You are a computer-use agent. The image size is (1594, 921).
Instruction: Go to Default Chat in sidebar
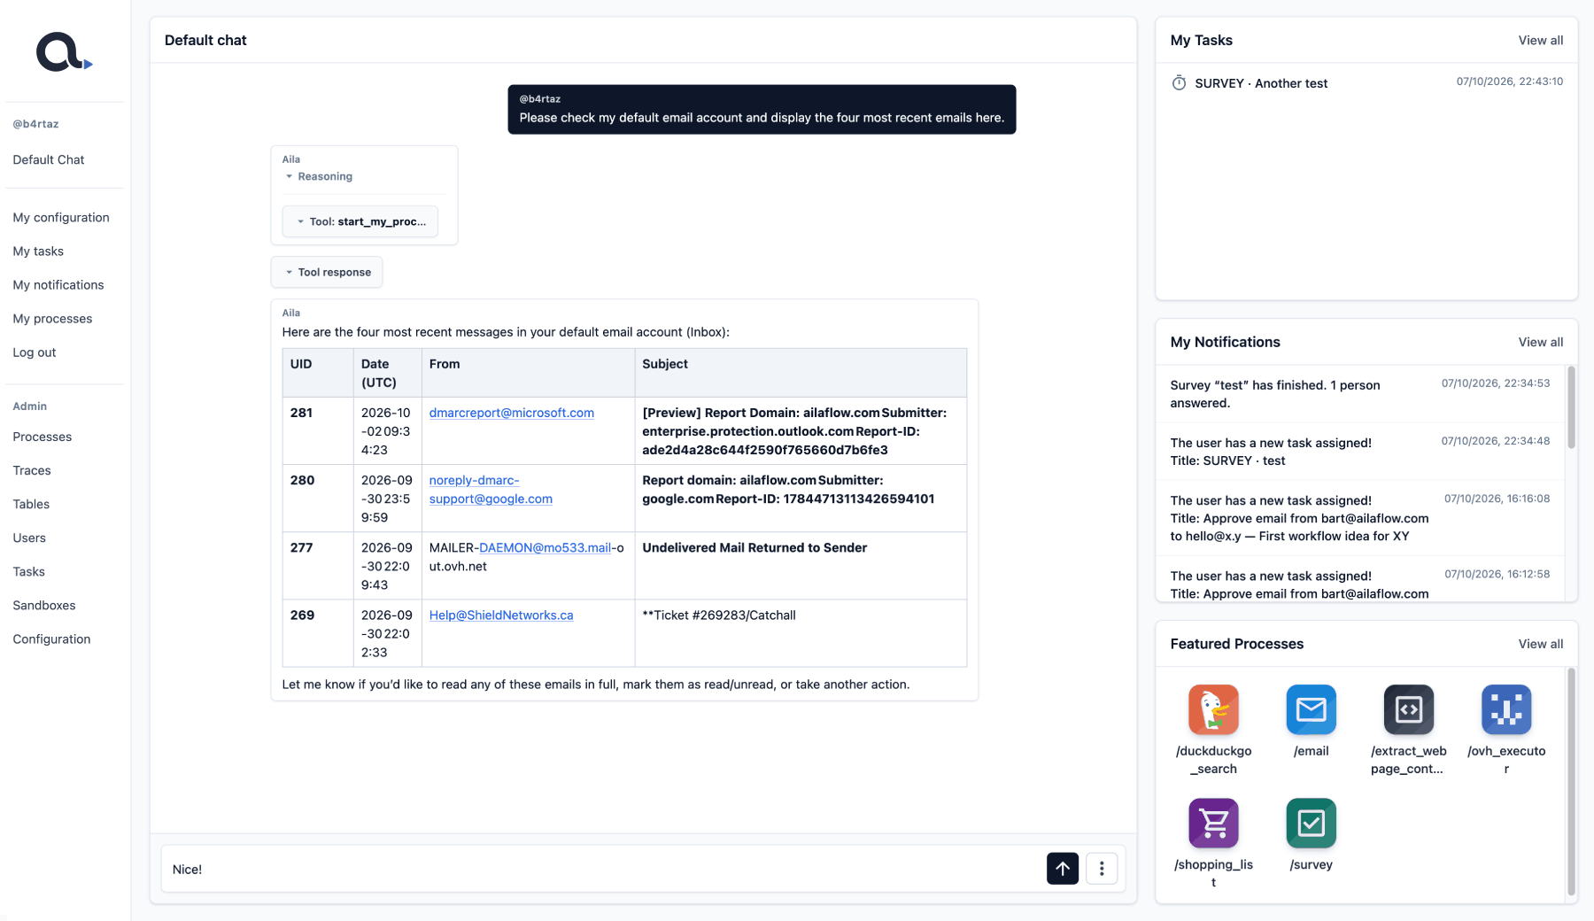coord(49,159)
